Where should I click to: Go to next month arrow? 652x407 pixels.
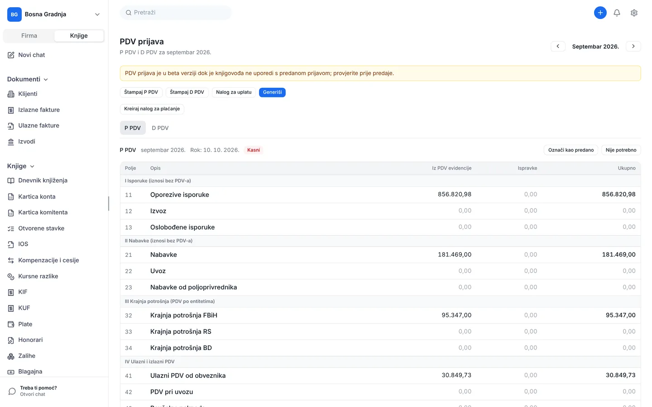(x=633, y=46)
